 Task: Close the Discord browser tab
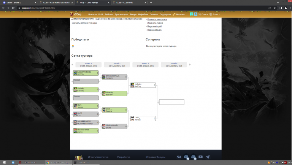[x=35, y=3]
